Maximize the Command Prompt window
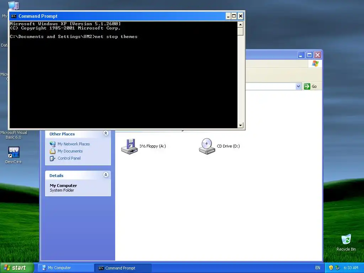The height and width of the screenshot is (273, 364). [x=234, y=16]
